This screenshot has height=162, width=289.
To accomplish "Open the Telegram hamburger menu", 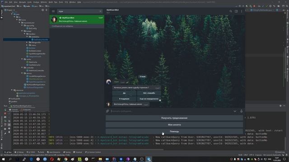I will coord(53,11).
